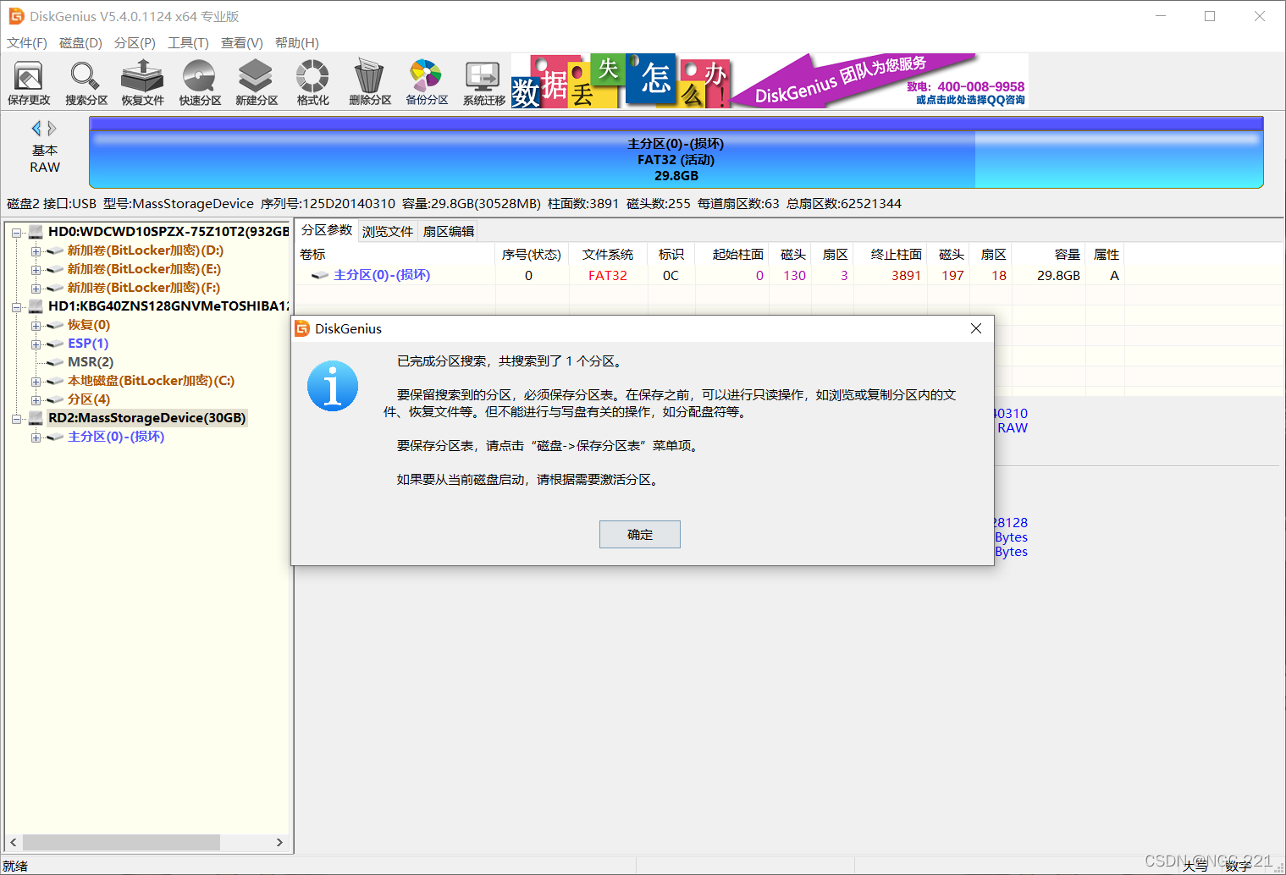This screenshot has width=1286, height=875.
Task: Expand the 恢复(0) partition node
Action: (x=36, y=326)
